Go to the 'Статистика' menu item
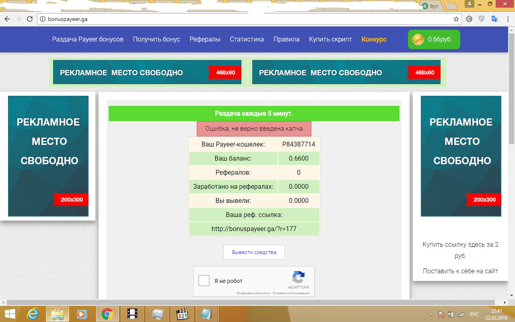515x322 pixels. point(247,39)
